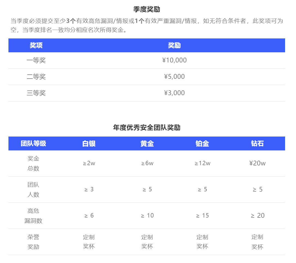Click the ¥5,000 reward amount

[174, 77]
